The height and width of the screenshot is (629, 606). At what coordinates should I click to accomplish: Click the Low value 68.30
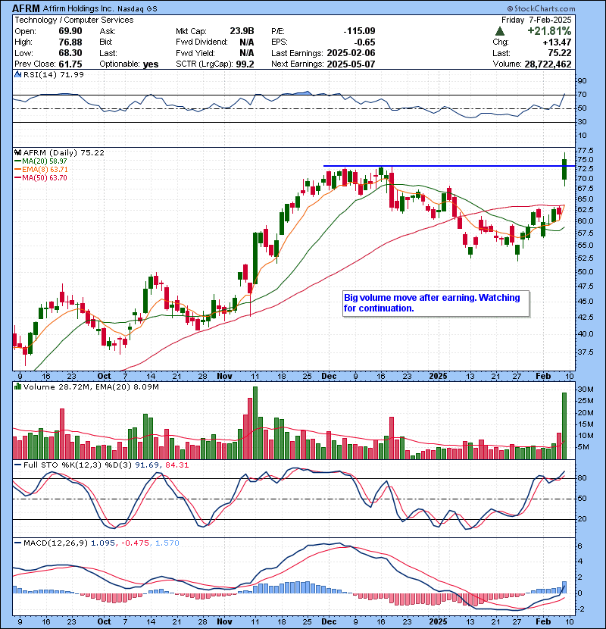click(70, 53)
